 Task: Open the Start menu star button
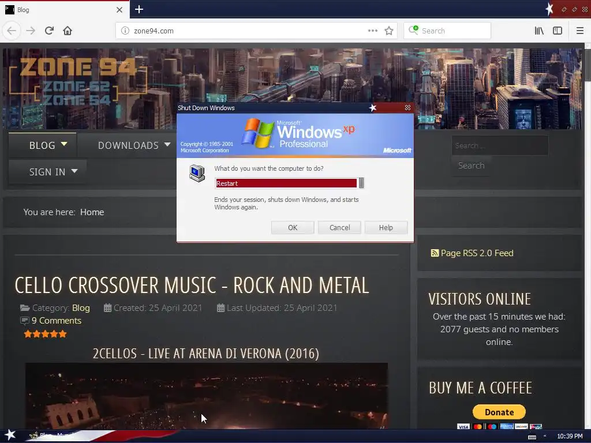coord(10,435)
